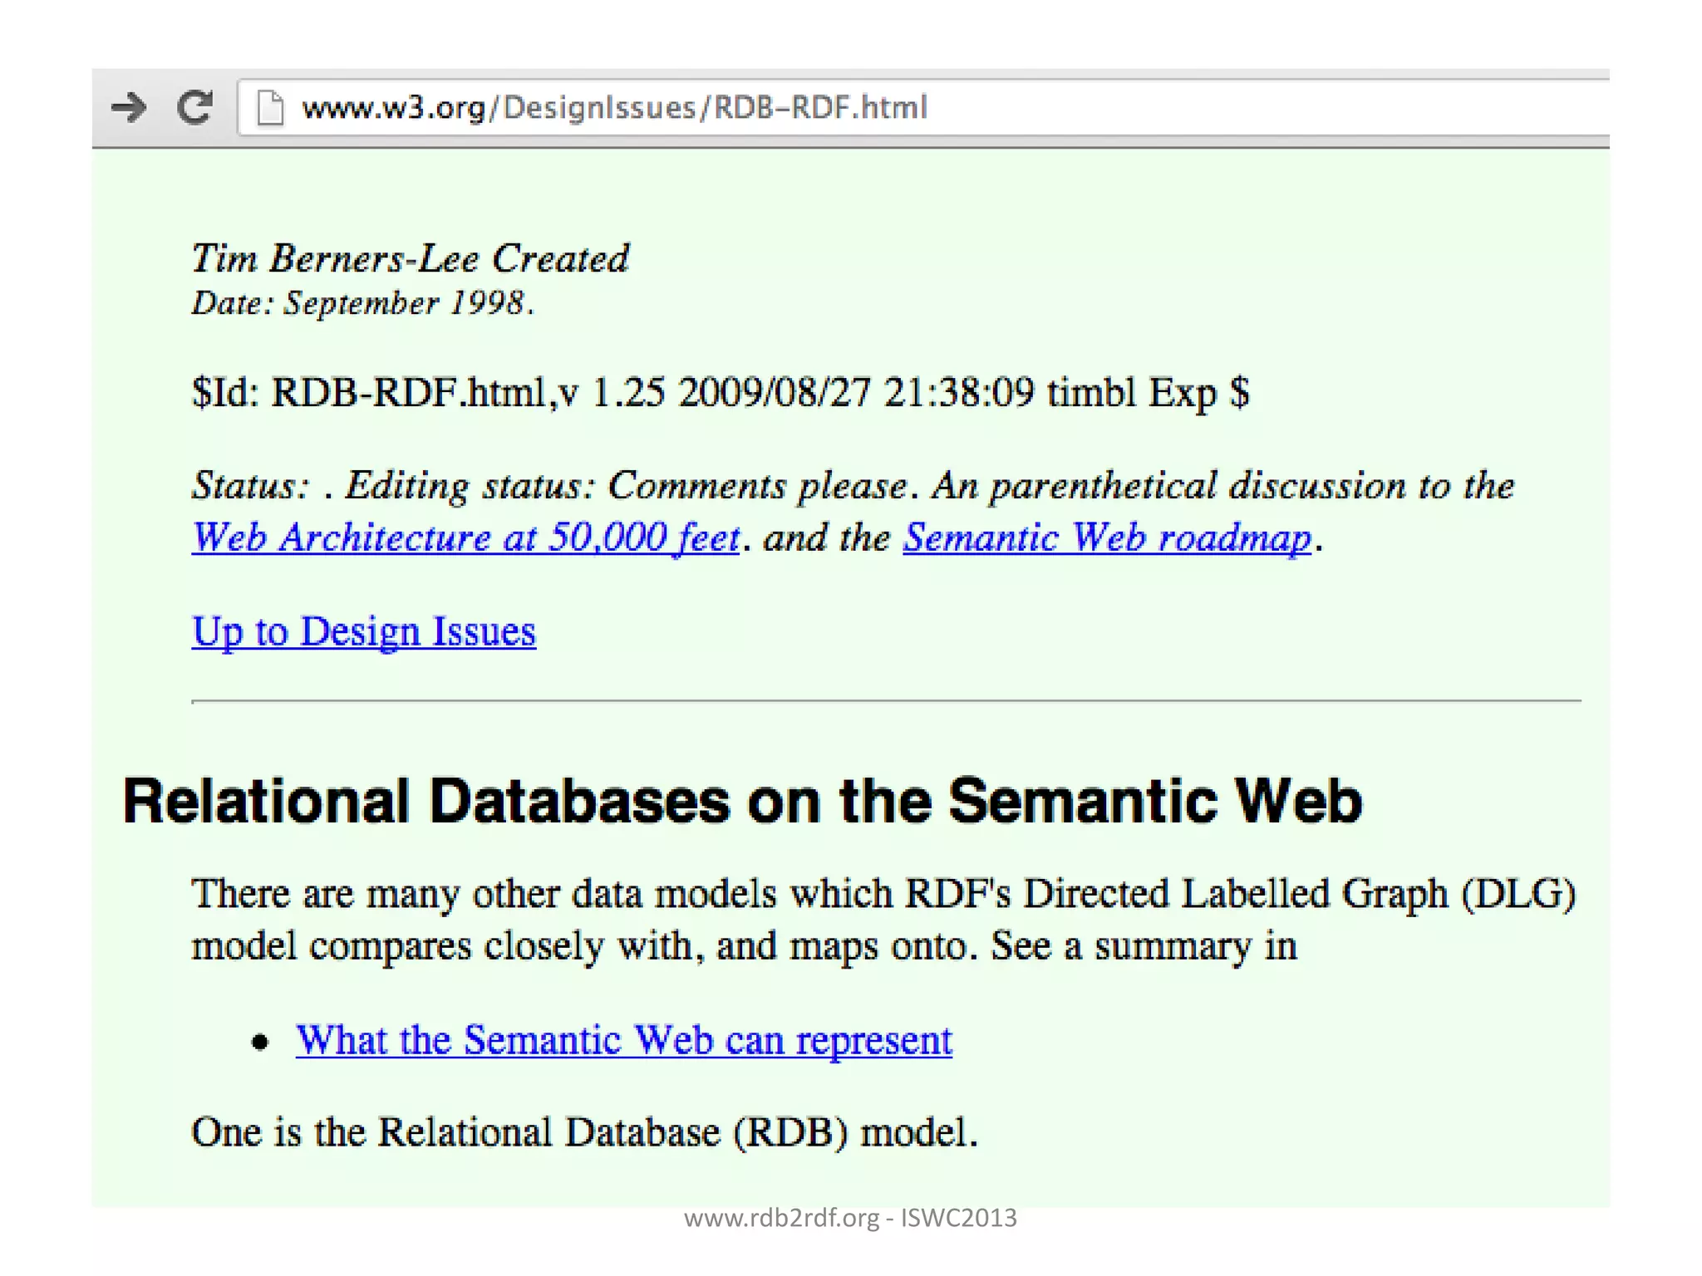Image resolution: width=1702 pixels, height=1276 pixels.
Task: Click the $Id: RDB-RDF.html,v 1.25 revision line
Action: 720,392
